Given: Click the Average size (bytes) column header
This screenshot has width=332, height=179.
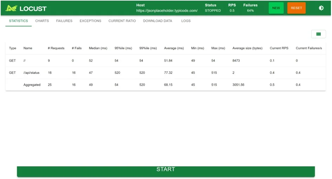Looking at the screenshot, I should click(x=247, y=48).
